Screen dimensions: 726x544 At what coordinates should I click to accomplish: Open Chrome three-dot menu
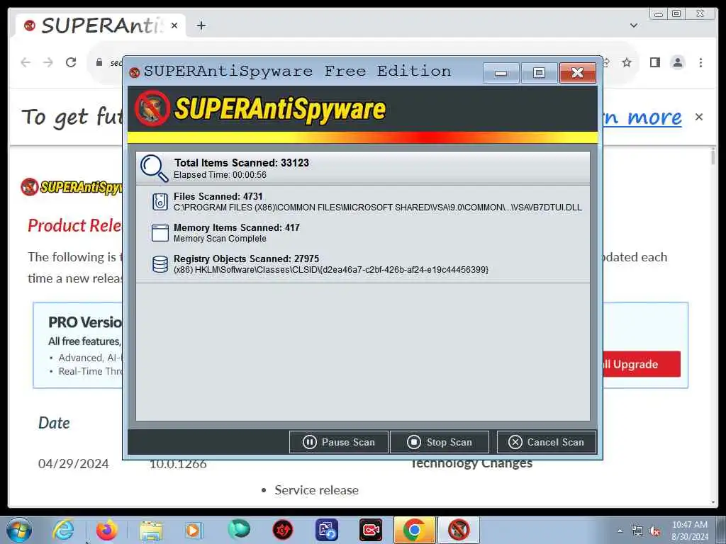(700, 62)
